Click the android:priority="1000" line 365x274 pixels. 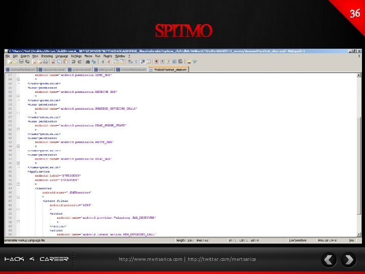pos(70,205)
